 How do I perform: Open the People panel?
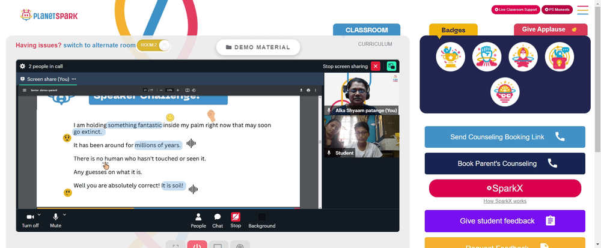[198, 221]
